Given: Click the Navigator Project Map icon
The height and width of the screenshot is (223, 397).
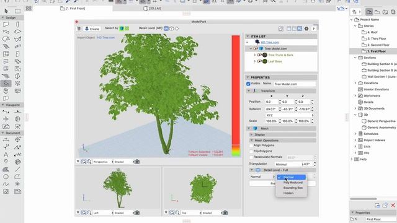Looking at the screenshot, I should click(369, 12).
